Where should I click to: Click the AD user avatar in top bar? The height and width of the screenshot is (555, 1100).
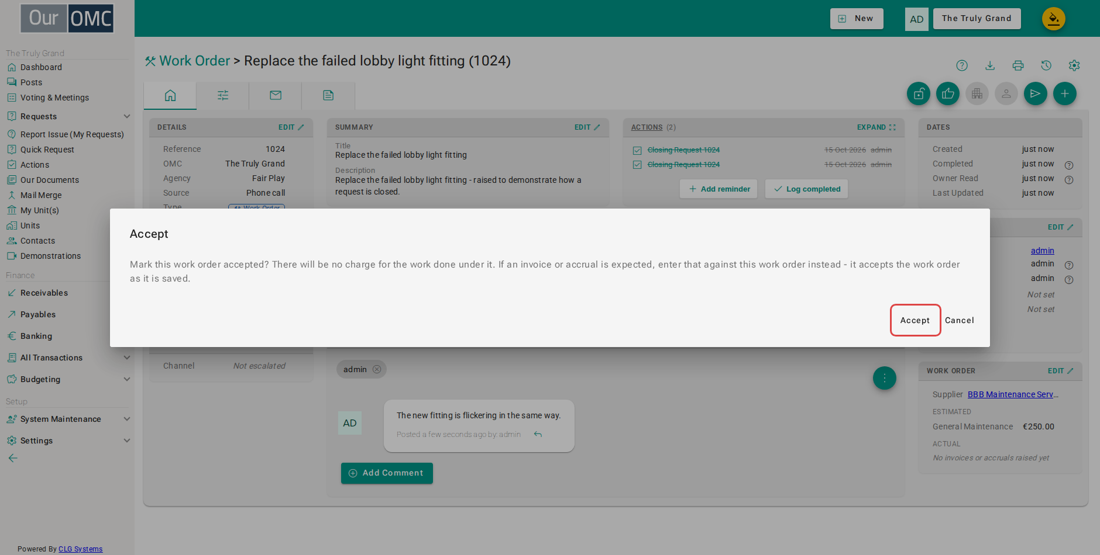[917, 19]
